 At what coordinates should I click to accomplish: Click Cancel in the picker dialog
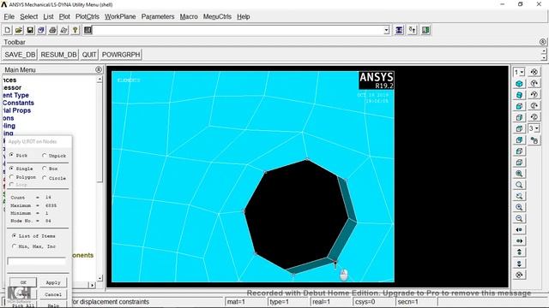point(53,294)
